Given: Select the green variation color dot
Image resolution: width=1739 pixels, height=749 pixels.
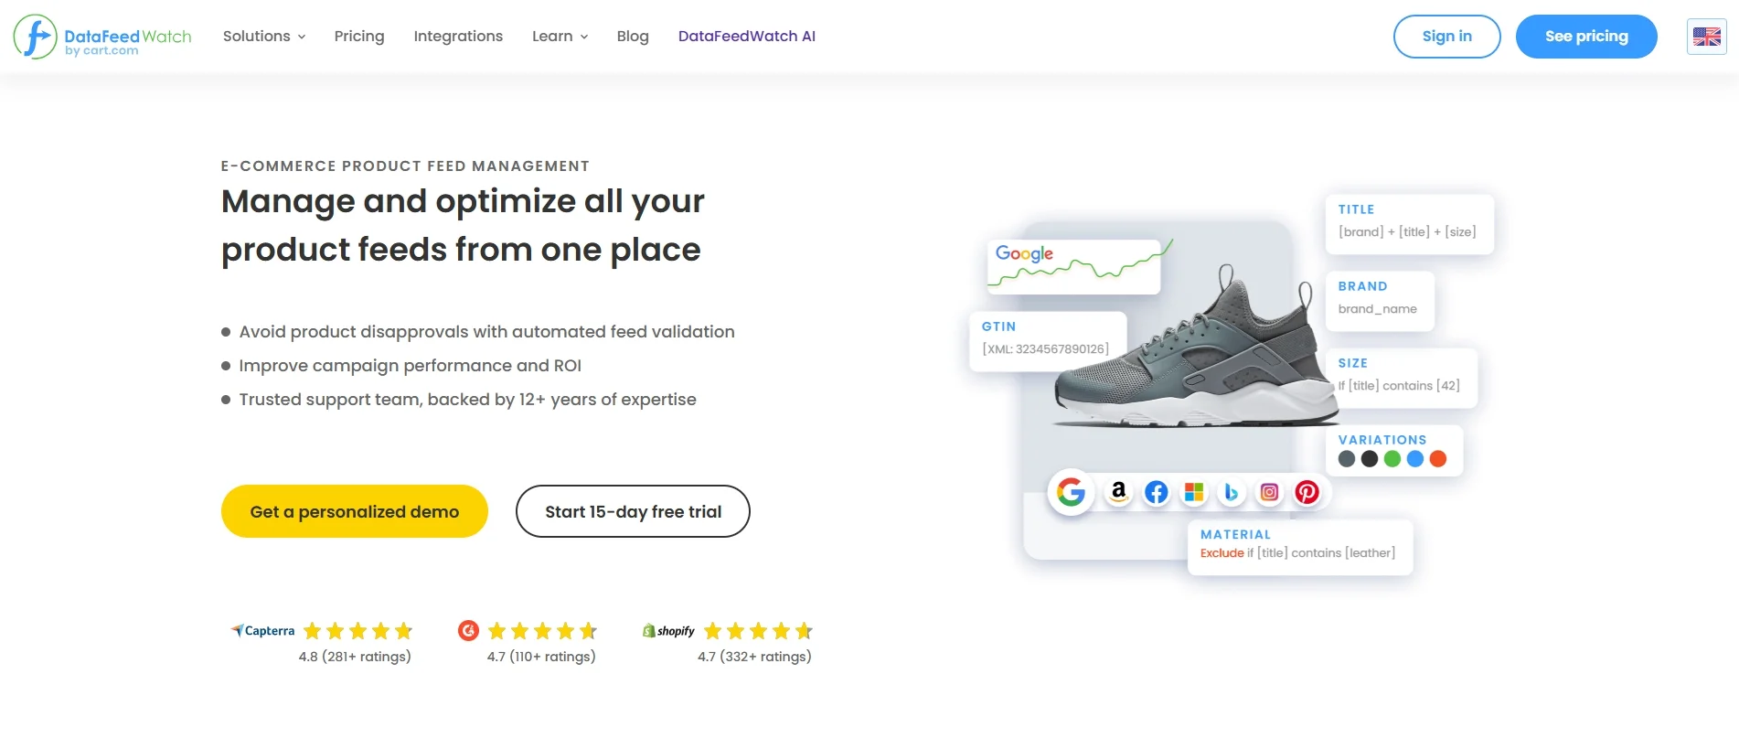Looking at the screenshot, I should click(x=1392, y=459).
